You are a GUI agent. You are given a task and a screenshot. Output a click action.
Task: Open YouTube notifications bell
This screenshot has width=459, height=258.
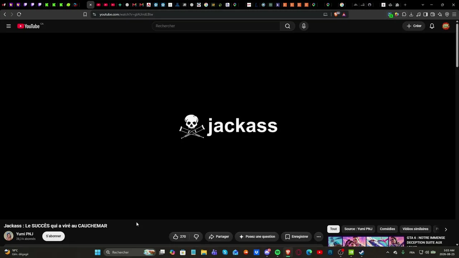[432, 26]
